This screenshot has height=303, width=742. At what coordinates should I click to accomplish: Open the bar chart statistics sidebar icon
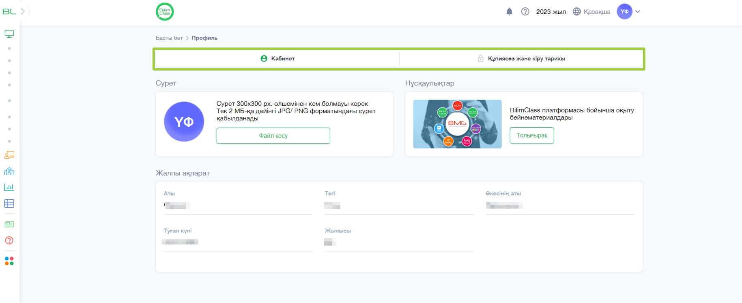tap(9, 187)
